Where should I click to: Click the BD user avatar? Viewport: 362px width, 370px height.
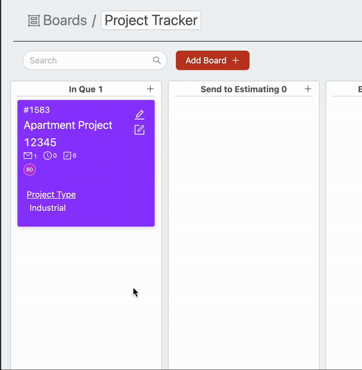30,170
